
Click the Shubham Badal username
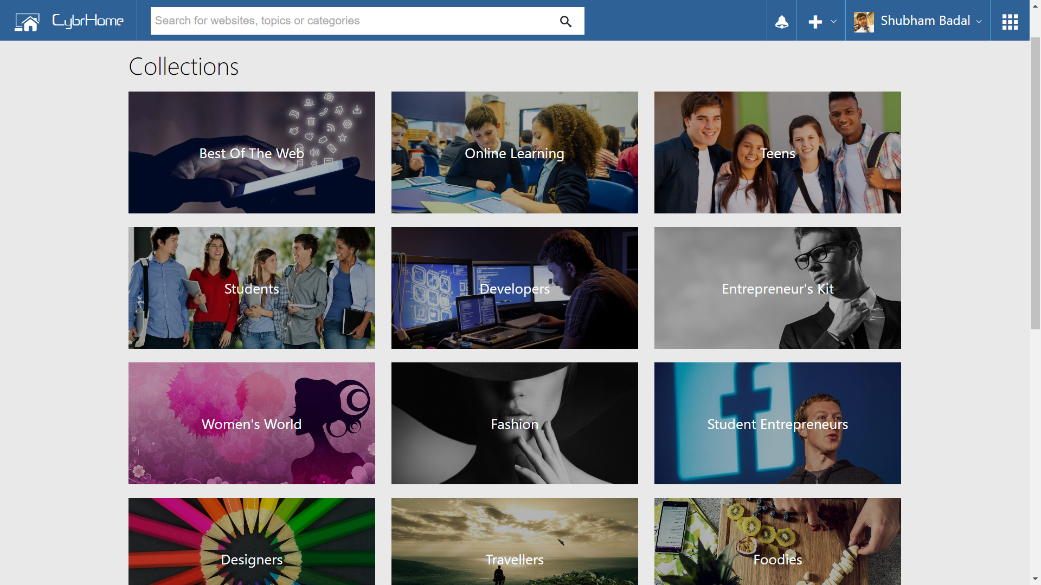pyautogui.click(x=926, y=21)
